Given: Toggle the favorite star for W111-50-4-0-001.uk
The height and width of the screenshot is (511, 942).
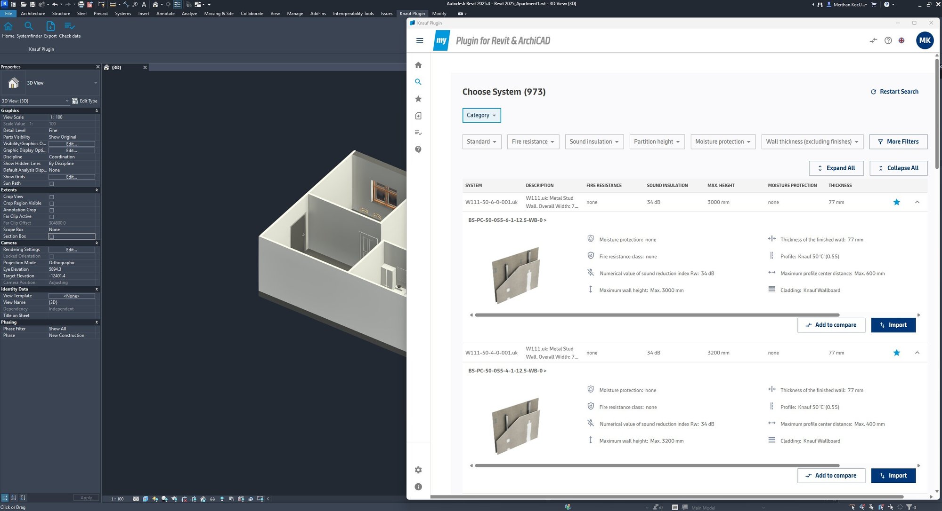Looking at the screenshot, I should 896,353.
